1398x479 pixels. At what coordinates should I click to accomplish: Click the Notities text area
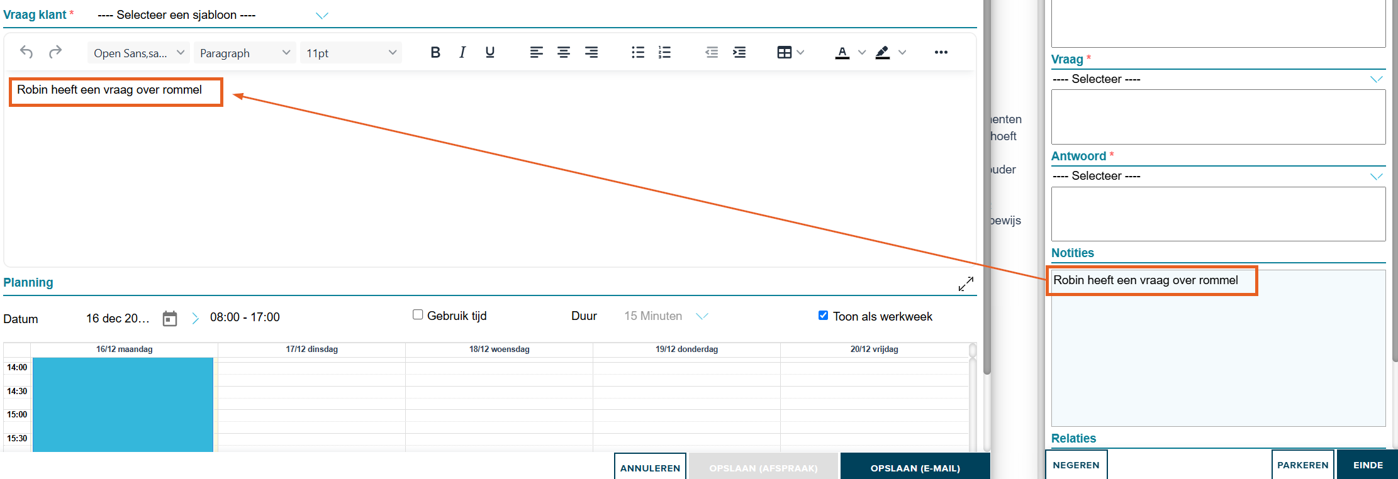[1218, 348]
